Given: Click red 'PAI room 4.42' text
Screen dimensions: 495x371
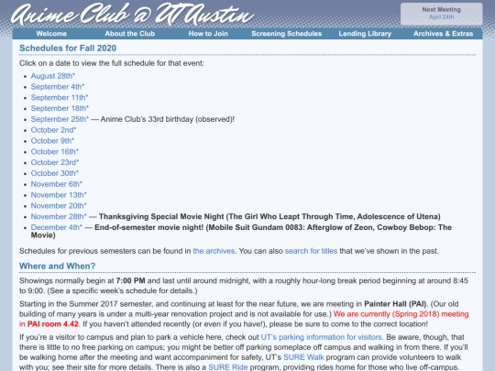Looking at the screenshot, I should 53,324.
